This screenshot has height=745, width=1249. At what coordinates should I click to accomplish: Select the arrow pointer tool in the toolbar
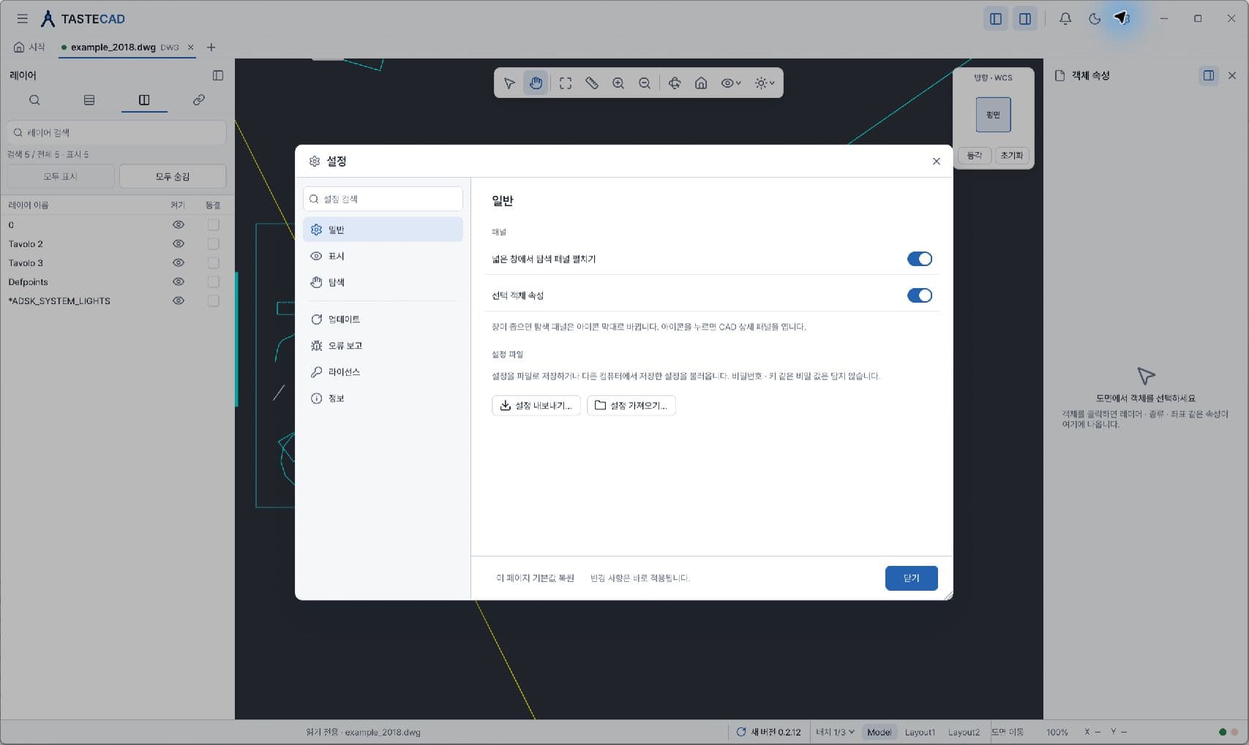[509, 83]
